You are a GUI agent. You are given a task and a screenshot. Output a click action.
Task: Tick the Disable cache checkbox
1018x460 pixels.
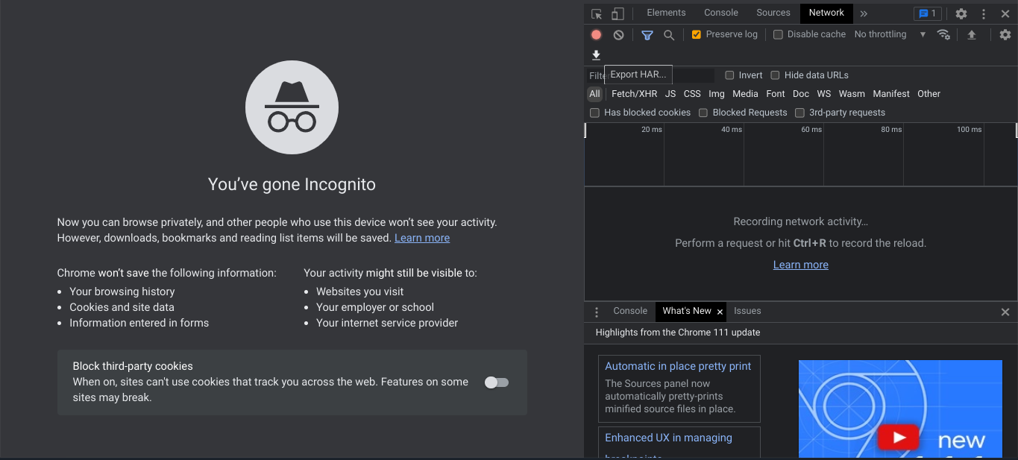tap(778, 34)
